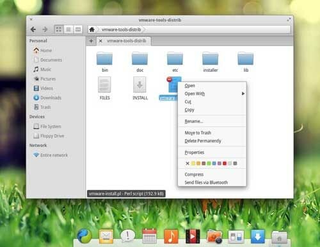The height and width of the screenshot is (247, 320).
Task: Open Music in the sidebar
Action: click(x=42, y=69)
